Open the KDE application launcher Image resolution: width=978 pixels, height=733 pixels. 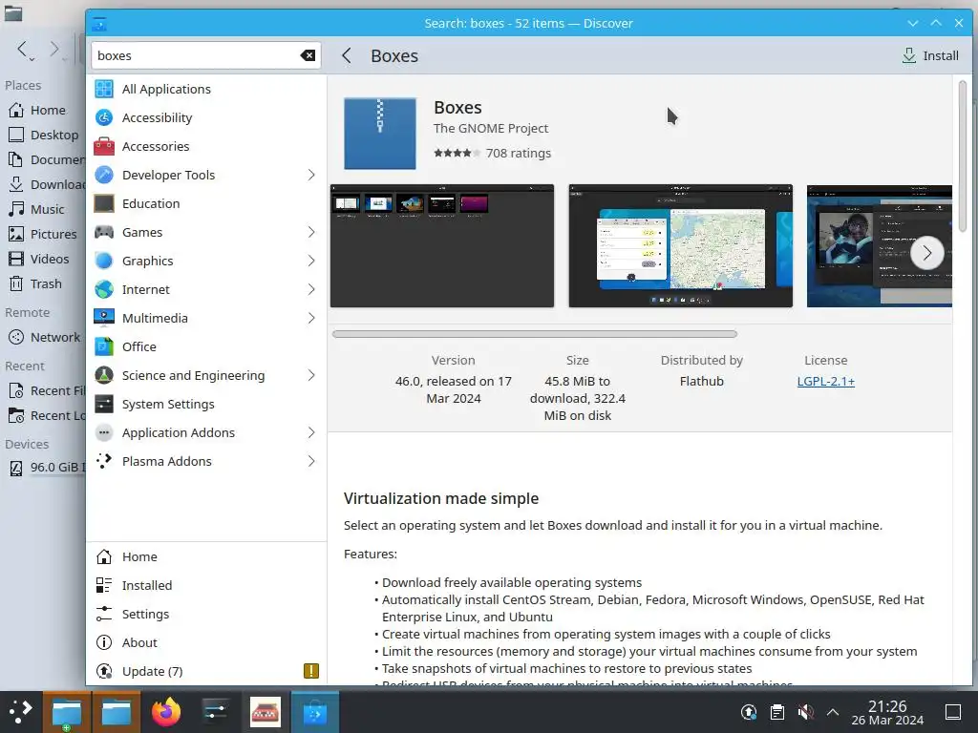click(x=21, y=712)
